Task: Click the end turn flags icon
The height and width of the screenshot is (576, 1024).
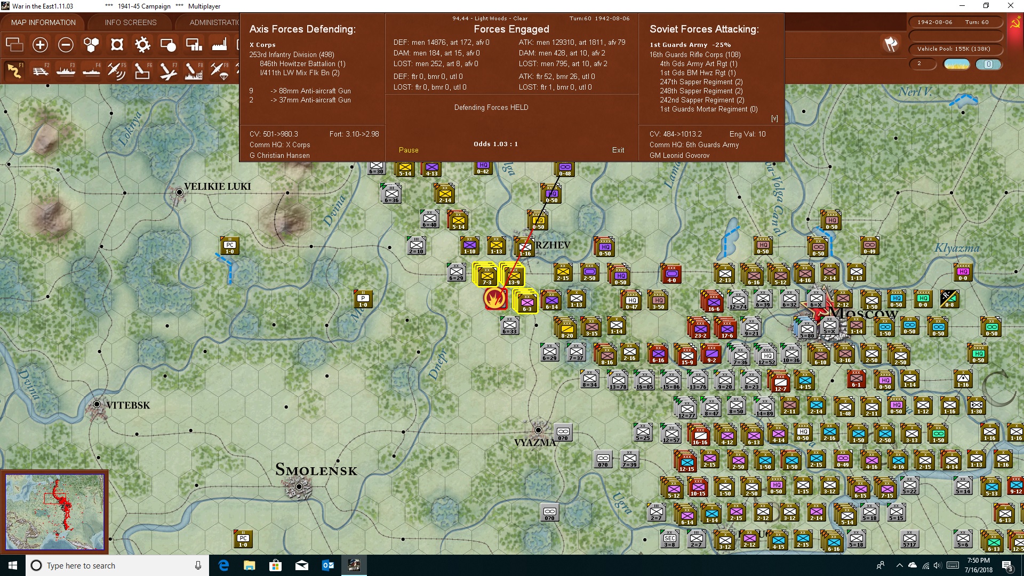Action: click(x=891, y=44)
